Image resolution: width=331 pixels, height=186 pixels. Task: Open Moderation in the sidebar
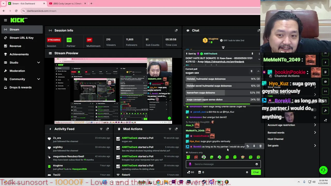click(x=22, y=71)
